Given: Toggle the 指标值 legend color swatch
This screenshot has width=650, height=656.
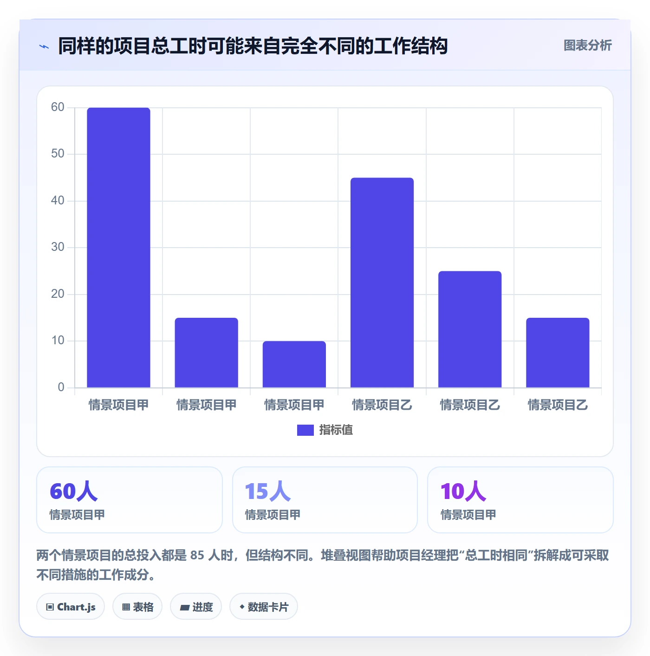Looking at the screenshot, I should [x=305, y=430].
